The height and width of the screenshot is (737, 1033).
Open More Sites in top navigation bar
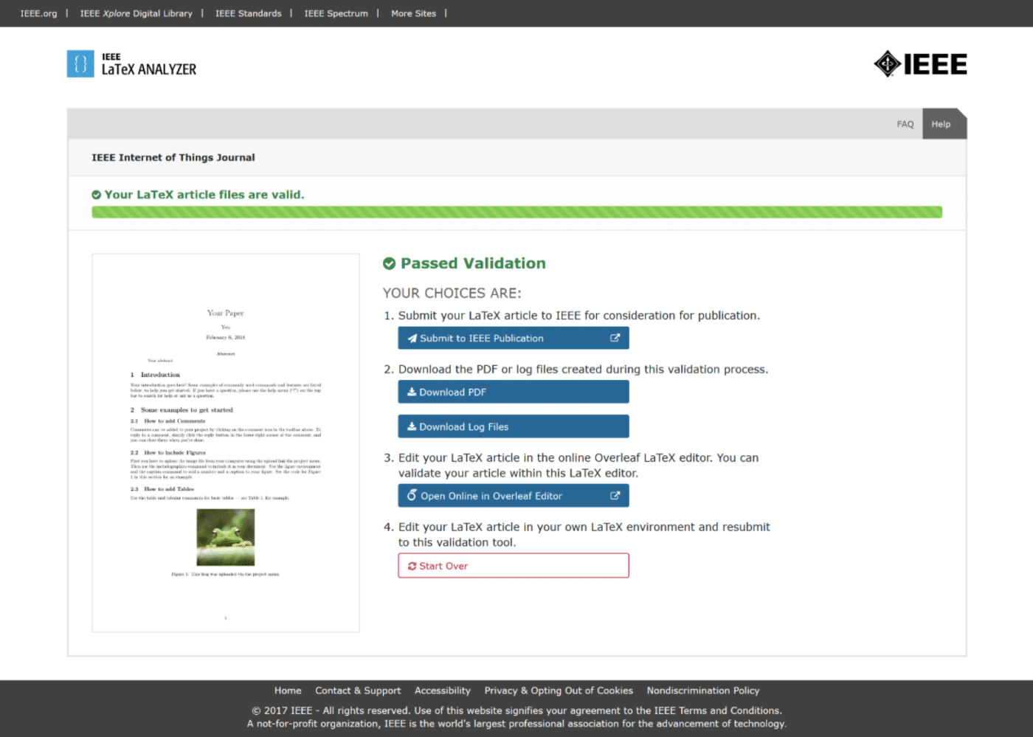413,13
